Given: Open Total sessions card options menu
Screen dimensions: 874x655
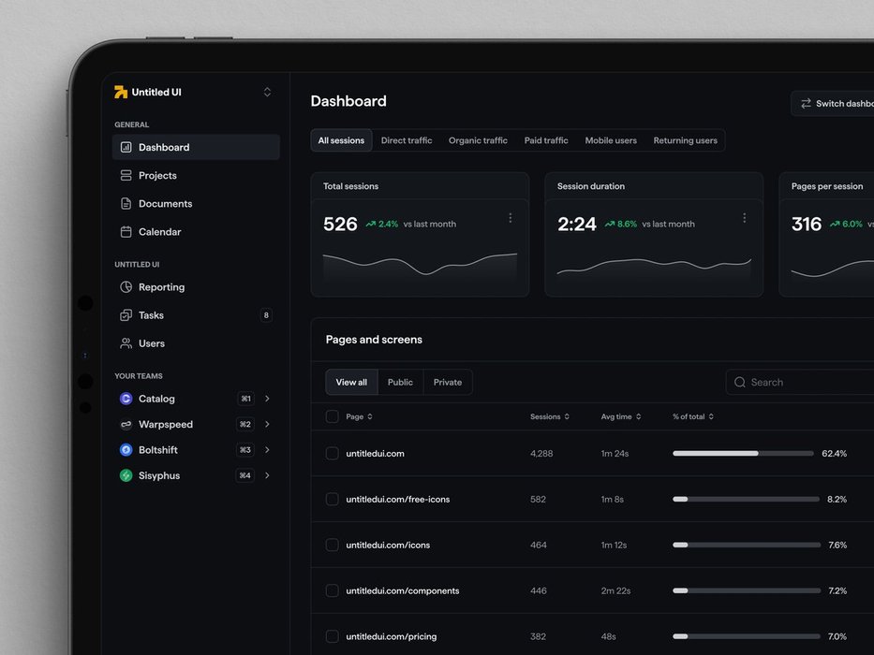Looking at the screenshot, I should 511,218.
